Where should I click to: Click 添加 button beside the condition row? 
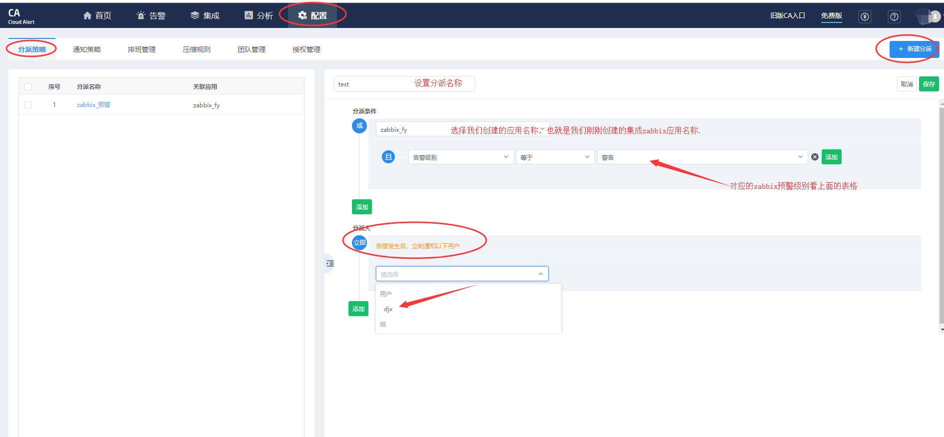point(831,157)
